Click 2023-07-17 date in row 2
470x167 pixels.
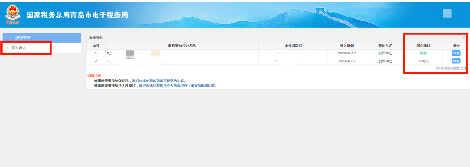point(347,61)
